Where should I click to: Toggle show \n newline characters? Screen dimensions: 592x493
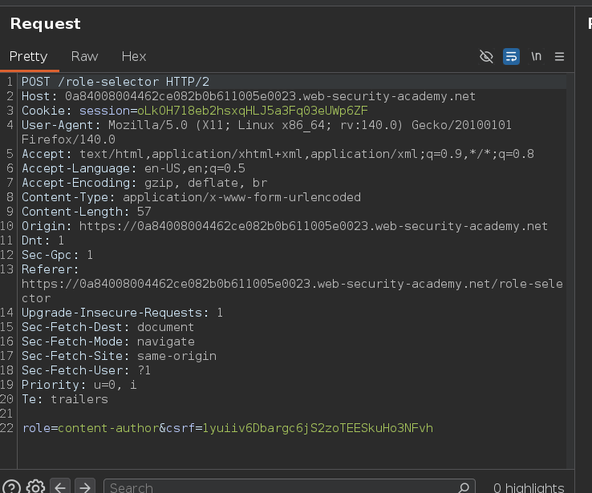pos(536,57)
